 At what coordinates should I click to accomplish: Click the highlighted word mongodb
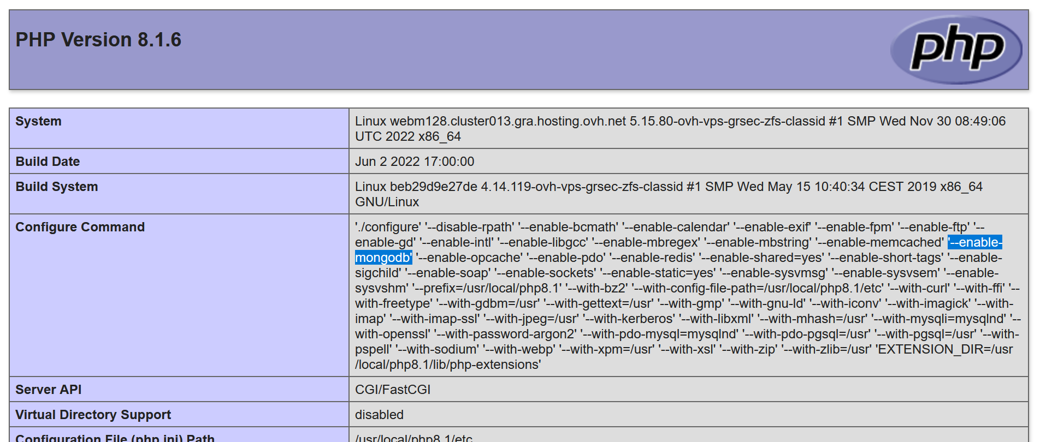point(383,258)
